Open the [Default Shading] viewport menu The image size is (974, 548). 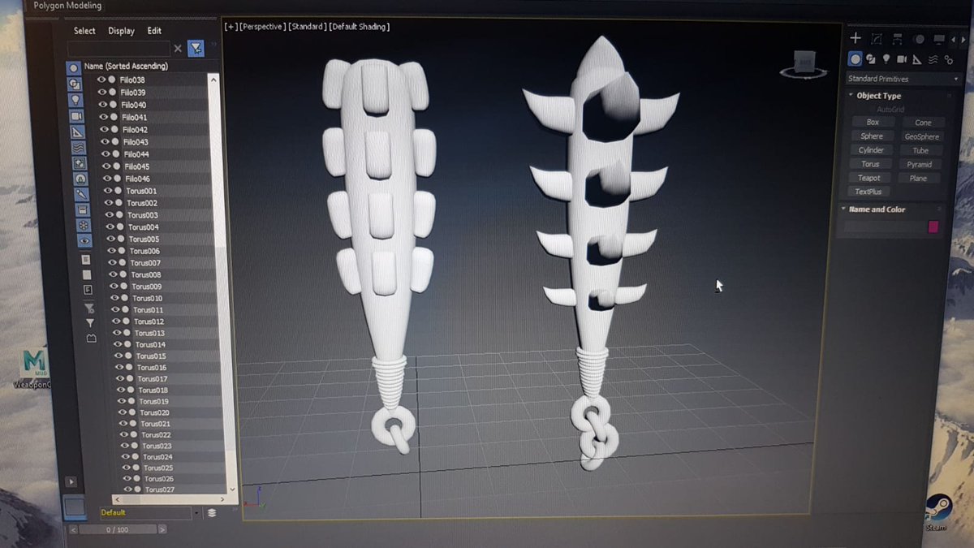click(x=360, y=27)
